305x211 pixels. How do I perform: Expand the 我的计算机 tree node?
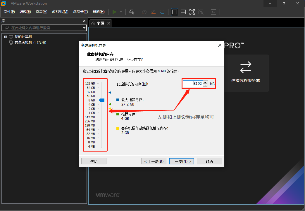(x=5, y=37)
